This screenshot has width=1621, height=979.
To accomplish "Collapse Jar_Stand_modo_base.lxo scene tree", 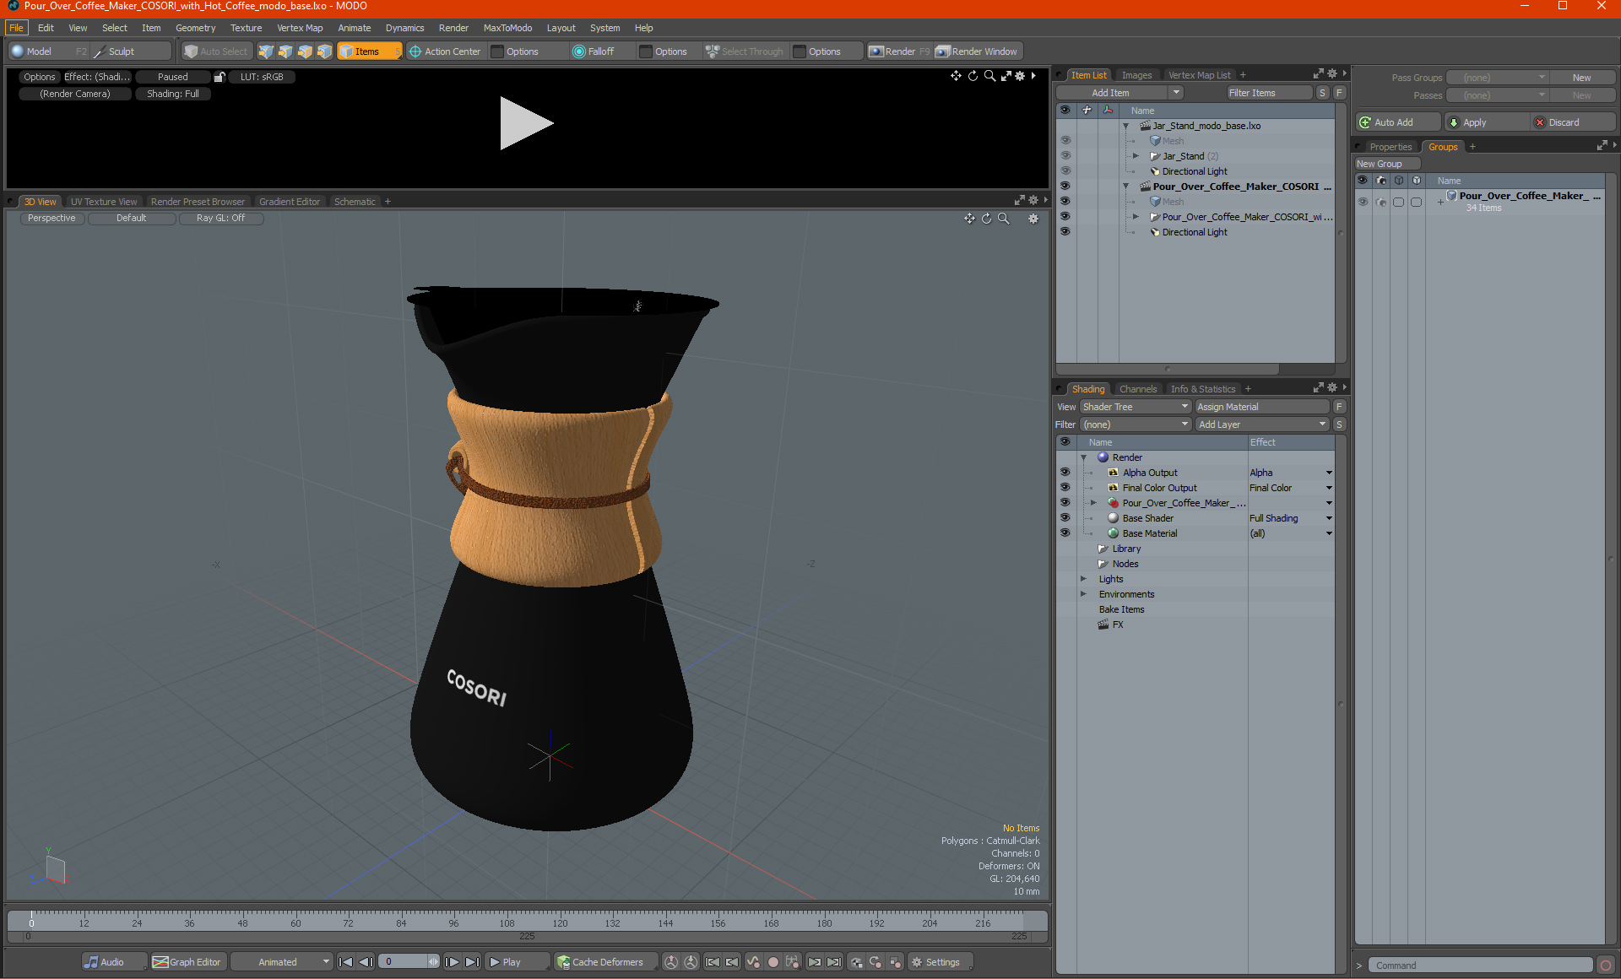I will [1125, 126].
